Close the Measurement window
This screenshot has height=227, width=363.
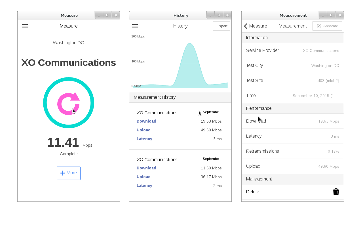340,15
